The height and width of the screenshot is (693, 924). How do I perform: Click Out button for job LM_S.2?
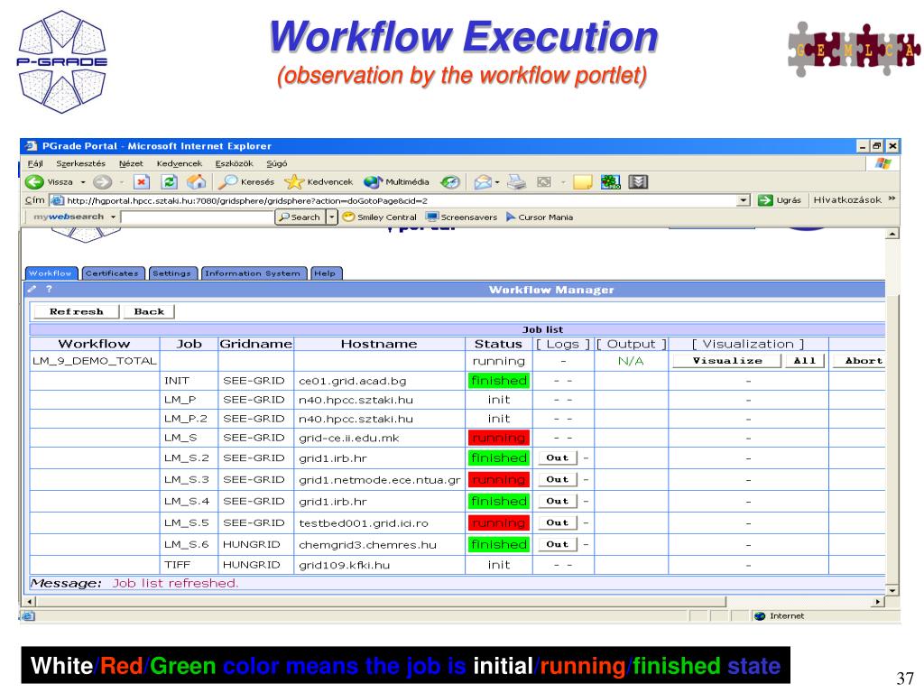pos(558,457)
